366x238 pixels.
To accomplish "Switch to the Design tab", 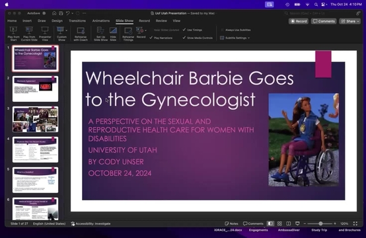I will 57,20.
